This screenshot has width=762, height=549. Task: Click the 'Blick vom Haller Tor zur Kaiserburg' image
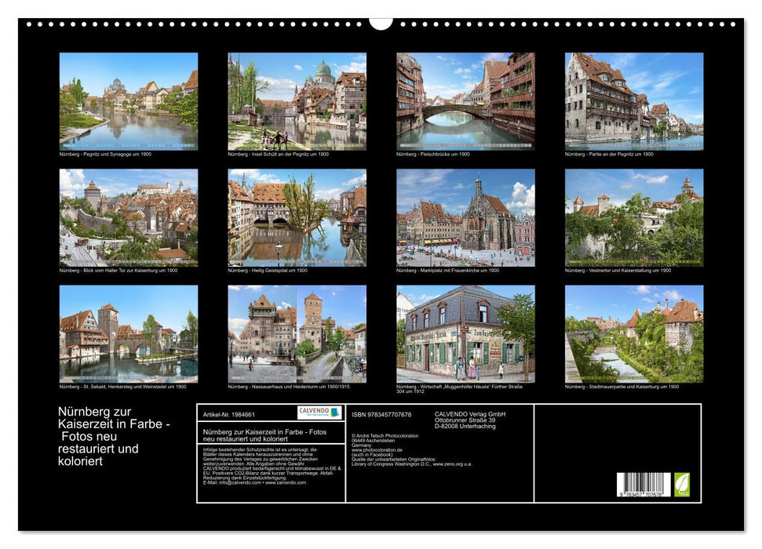126,220
